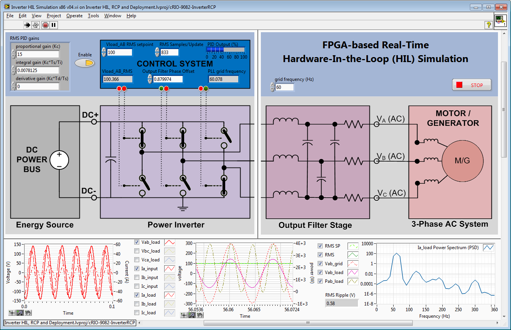Select cursor tool on left voltage graph palette
511x330 pixels.
click(x=11, y=313)
